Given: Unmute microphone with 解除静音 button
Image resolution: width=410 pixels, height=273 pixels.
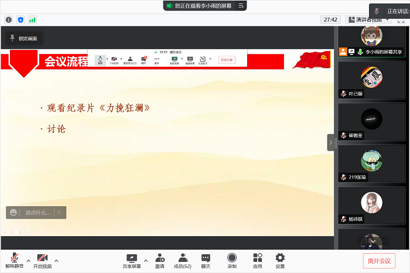Looking at the screenshot, I should [x=14, y=260].
